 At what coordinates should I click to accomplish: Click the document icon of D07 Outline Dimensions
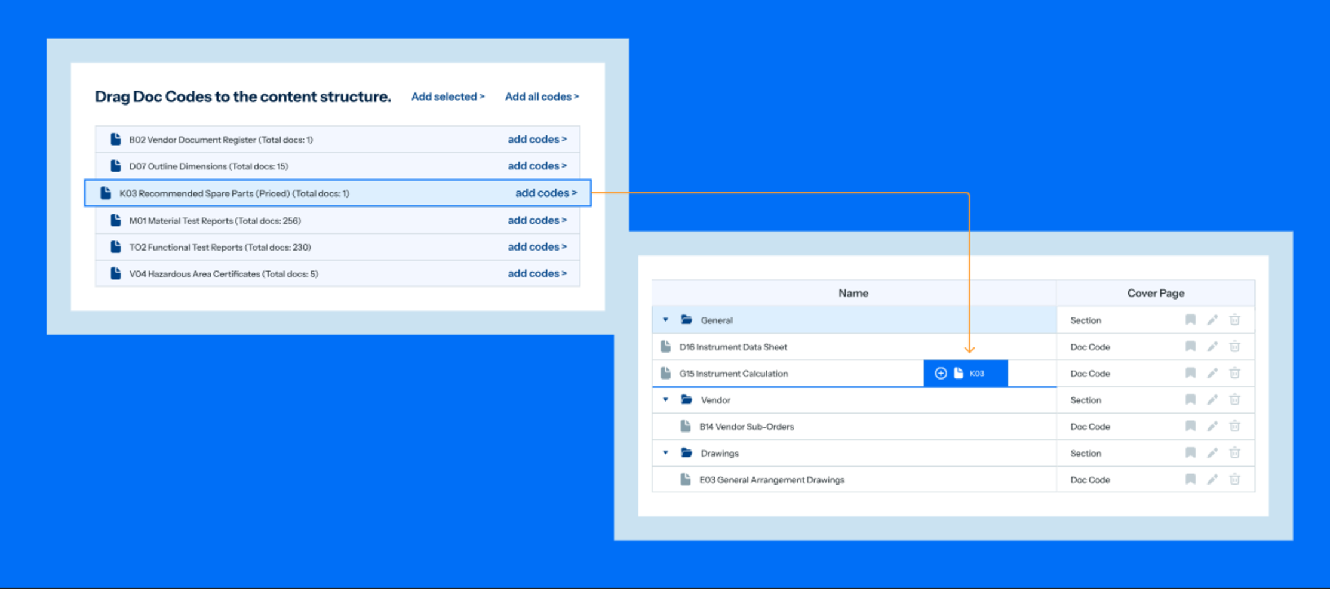[x=116, y=166]
